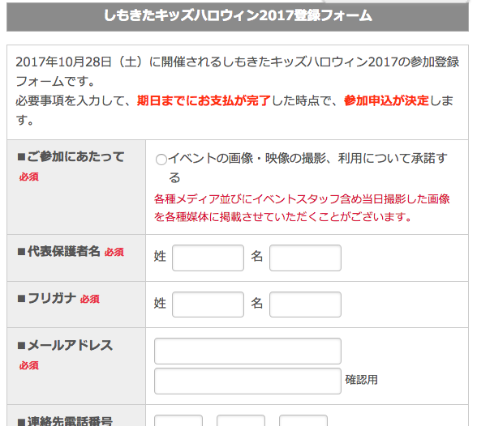Image resolution: width=477 pixels, height=426 pixels.
Task: Click the red media usage notice text
Action: click(x=302, y=208)
